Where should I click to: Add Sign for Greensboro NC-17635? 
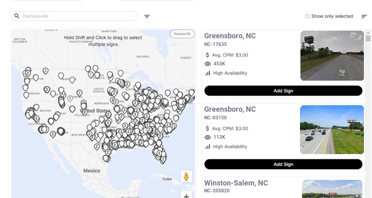coord(283,91)
